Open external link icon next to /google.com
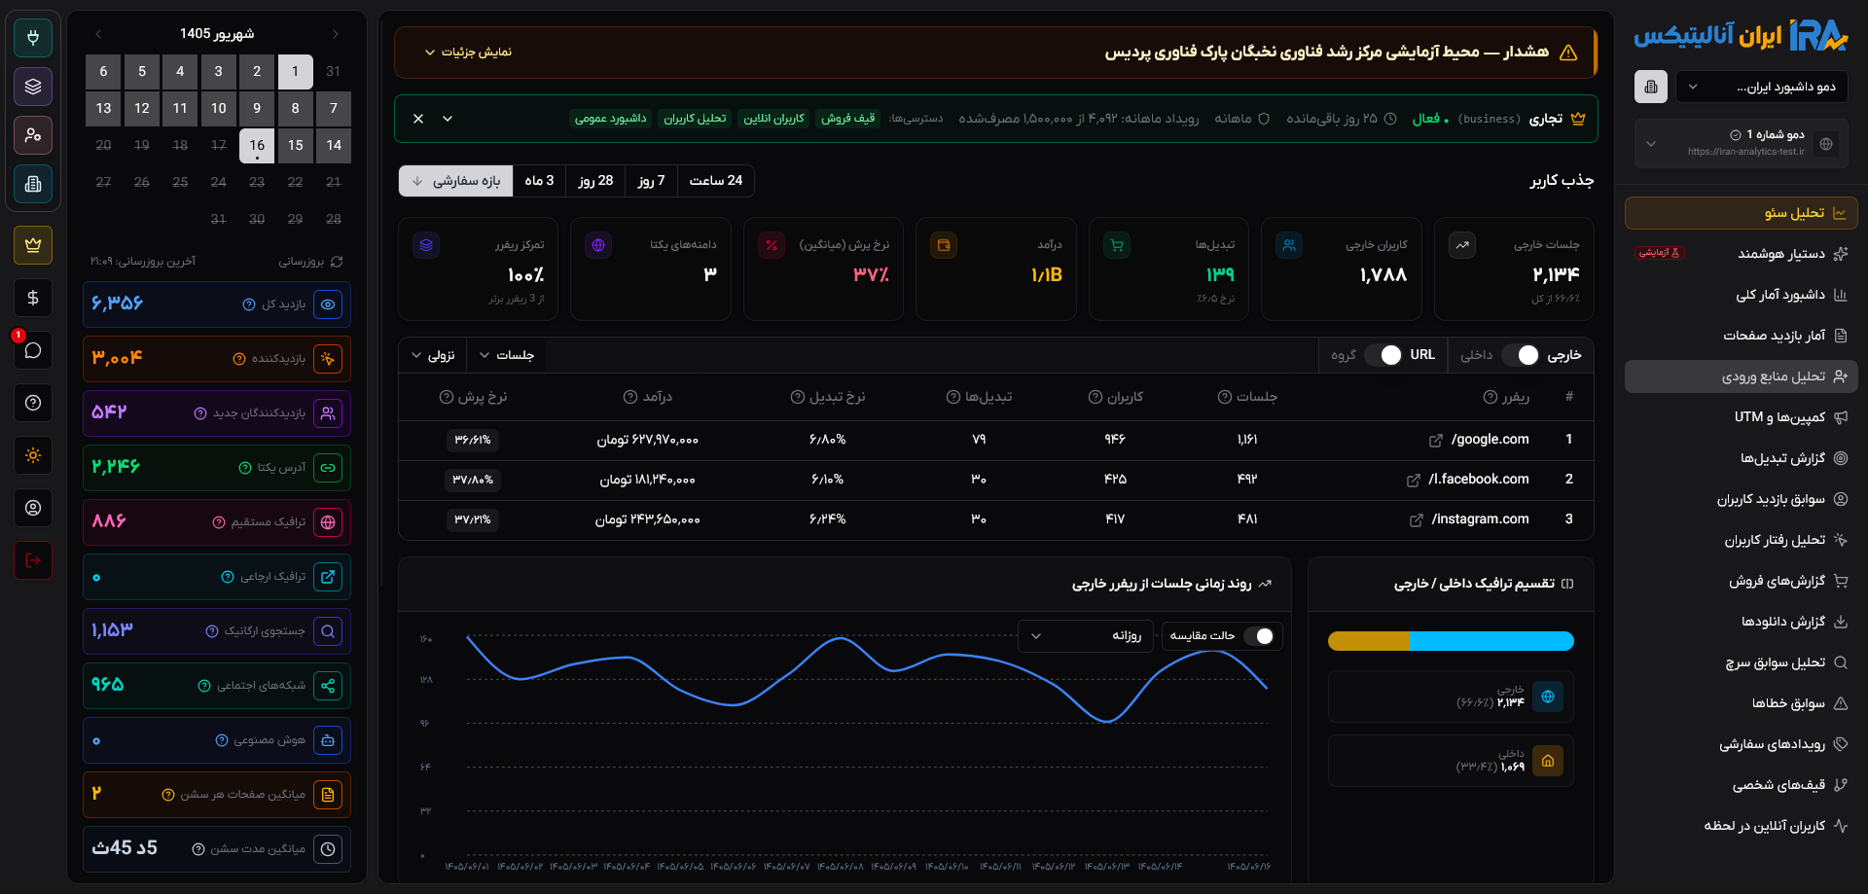Image resolution: width=1868 pixels, height=894 pixels. (1435, 441)
